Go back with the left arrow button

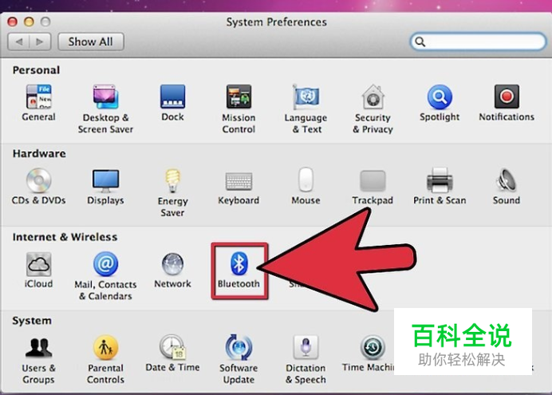[x=19, y=41]
